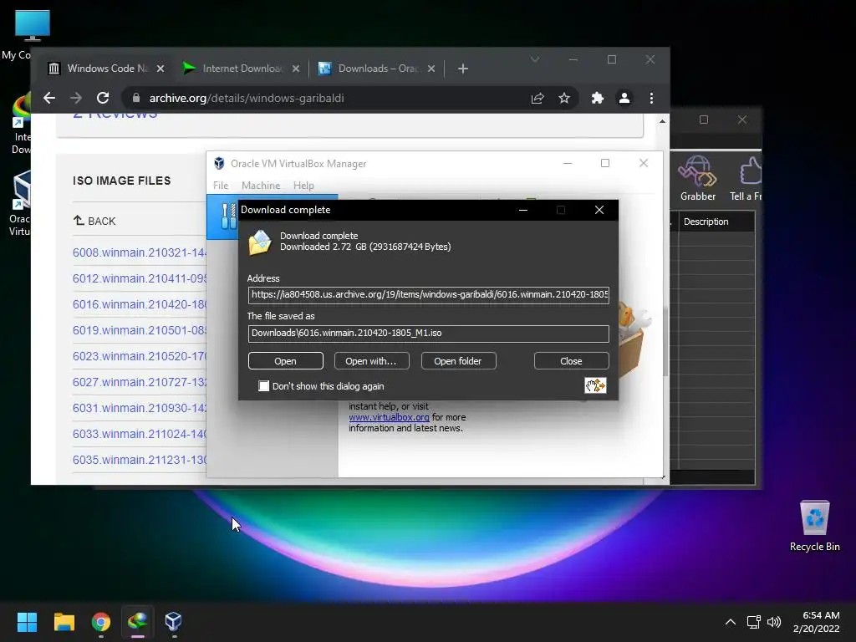Open the 6016.winmain.210420 ISO link
The width and height of the screenshot is (856, 642).
(x=140, y=304)
